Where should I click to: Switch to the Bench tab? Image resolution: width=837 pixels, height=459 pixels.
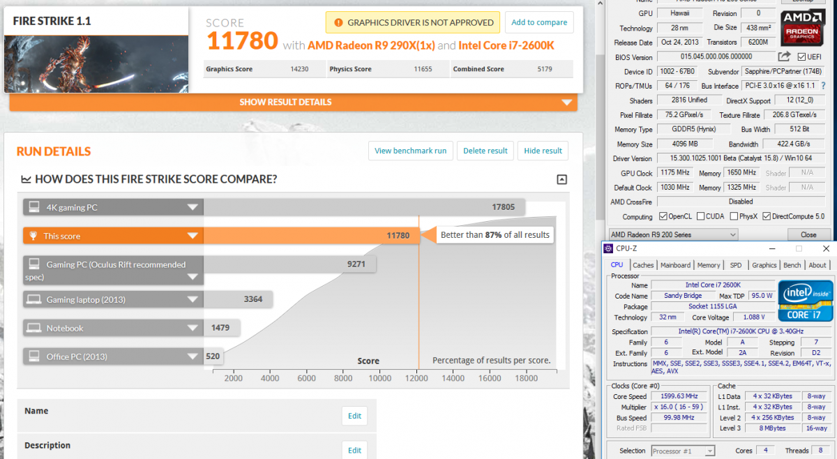point(792,265)
